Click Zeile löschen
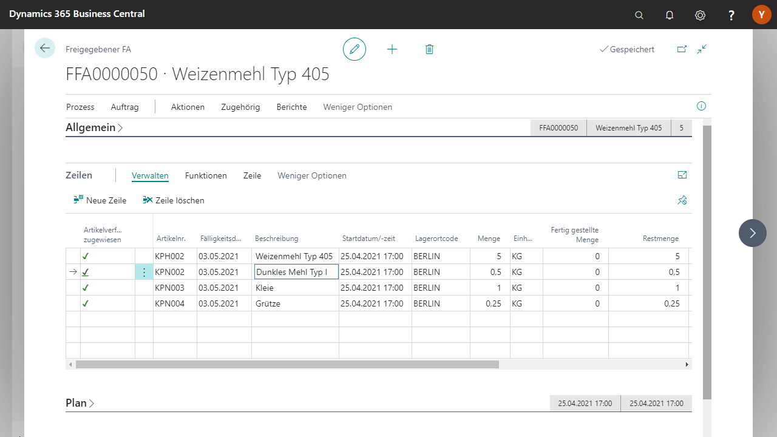Viewport: 777px width, 437px height. click(174, 200)
